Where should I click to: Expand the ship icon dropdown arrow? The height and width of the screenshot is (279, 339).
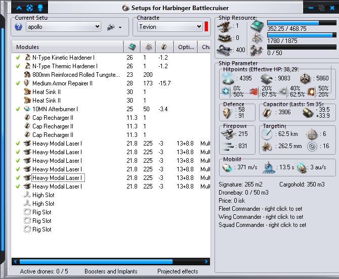[x=120, y=27]
